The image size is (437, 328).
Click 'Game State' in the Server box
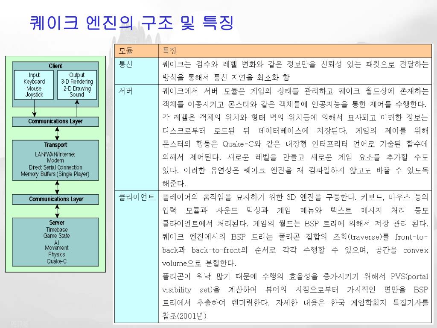57,236
